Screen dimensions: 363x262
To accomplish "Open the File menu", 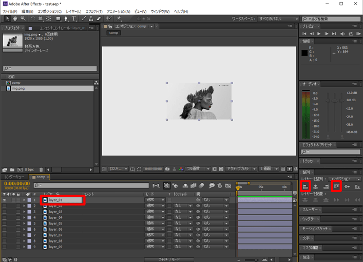I will pyautogui.click(x=10, y=11).
